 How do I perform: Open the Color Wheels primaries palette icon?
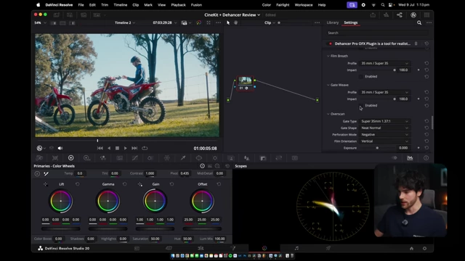tap(71, 158)
